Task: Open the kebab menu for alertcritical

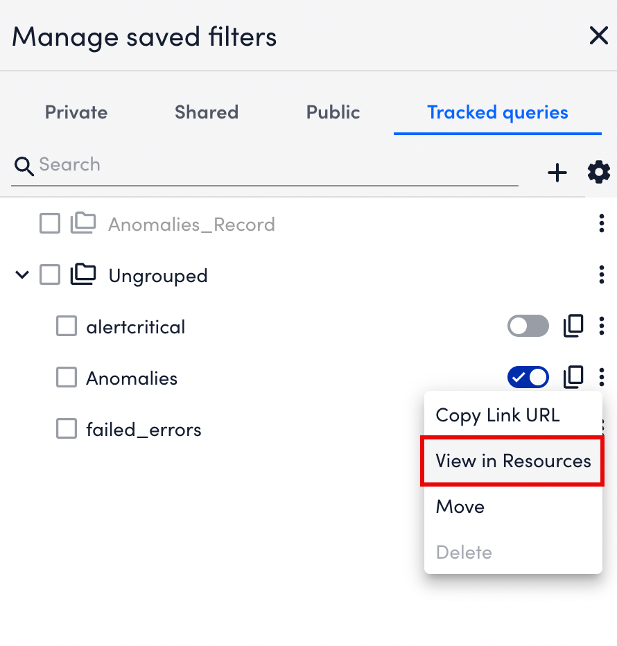Action: [602, 326]
